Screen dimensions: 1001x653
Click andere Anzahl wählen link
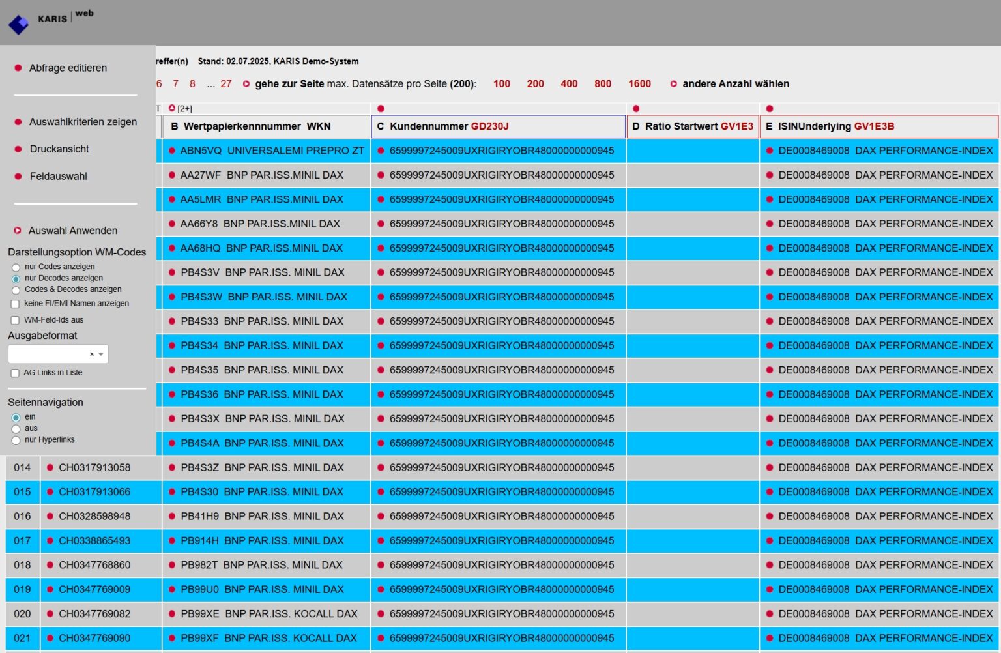[736, 84]
